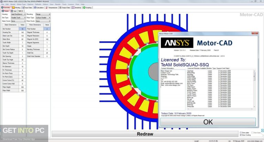Select the Axial view sub-tab
Screen dimensions: 264x142
coord(14,11)
